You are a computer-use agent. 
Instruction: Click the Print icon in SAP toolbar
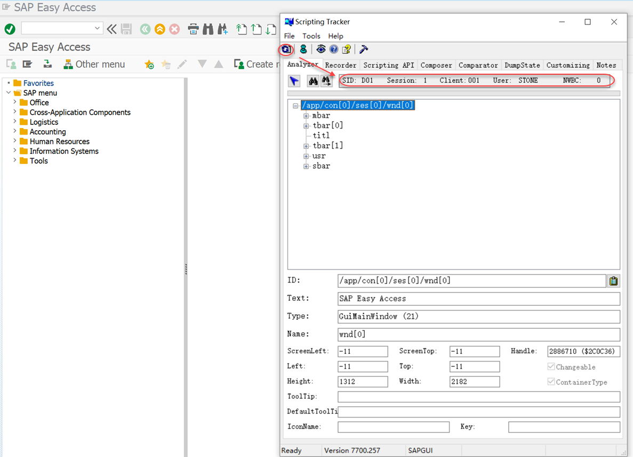coord(194,29)
